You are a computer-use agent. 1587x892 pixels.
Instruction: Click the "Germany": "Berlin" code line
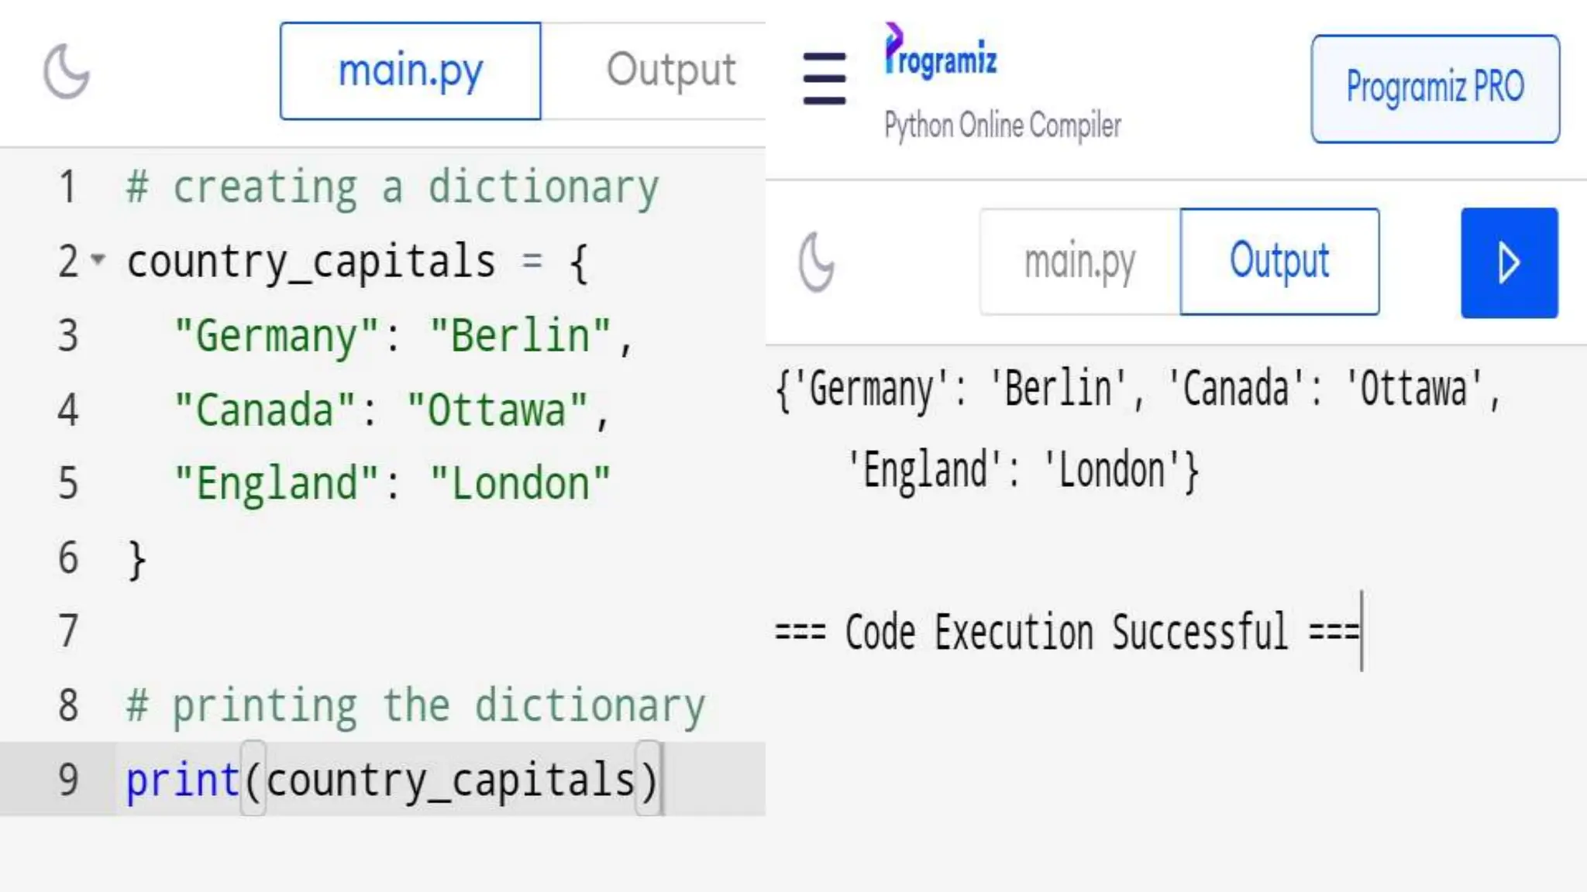(403, 336)
